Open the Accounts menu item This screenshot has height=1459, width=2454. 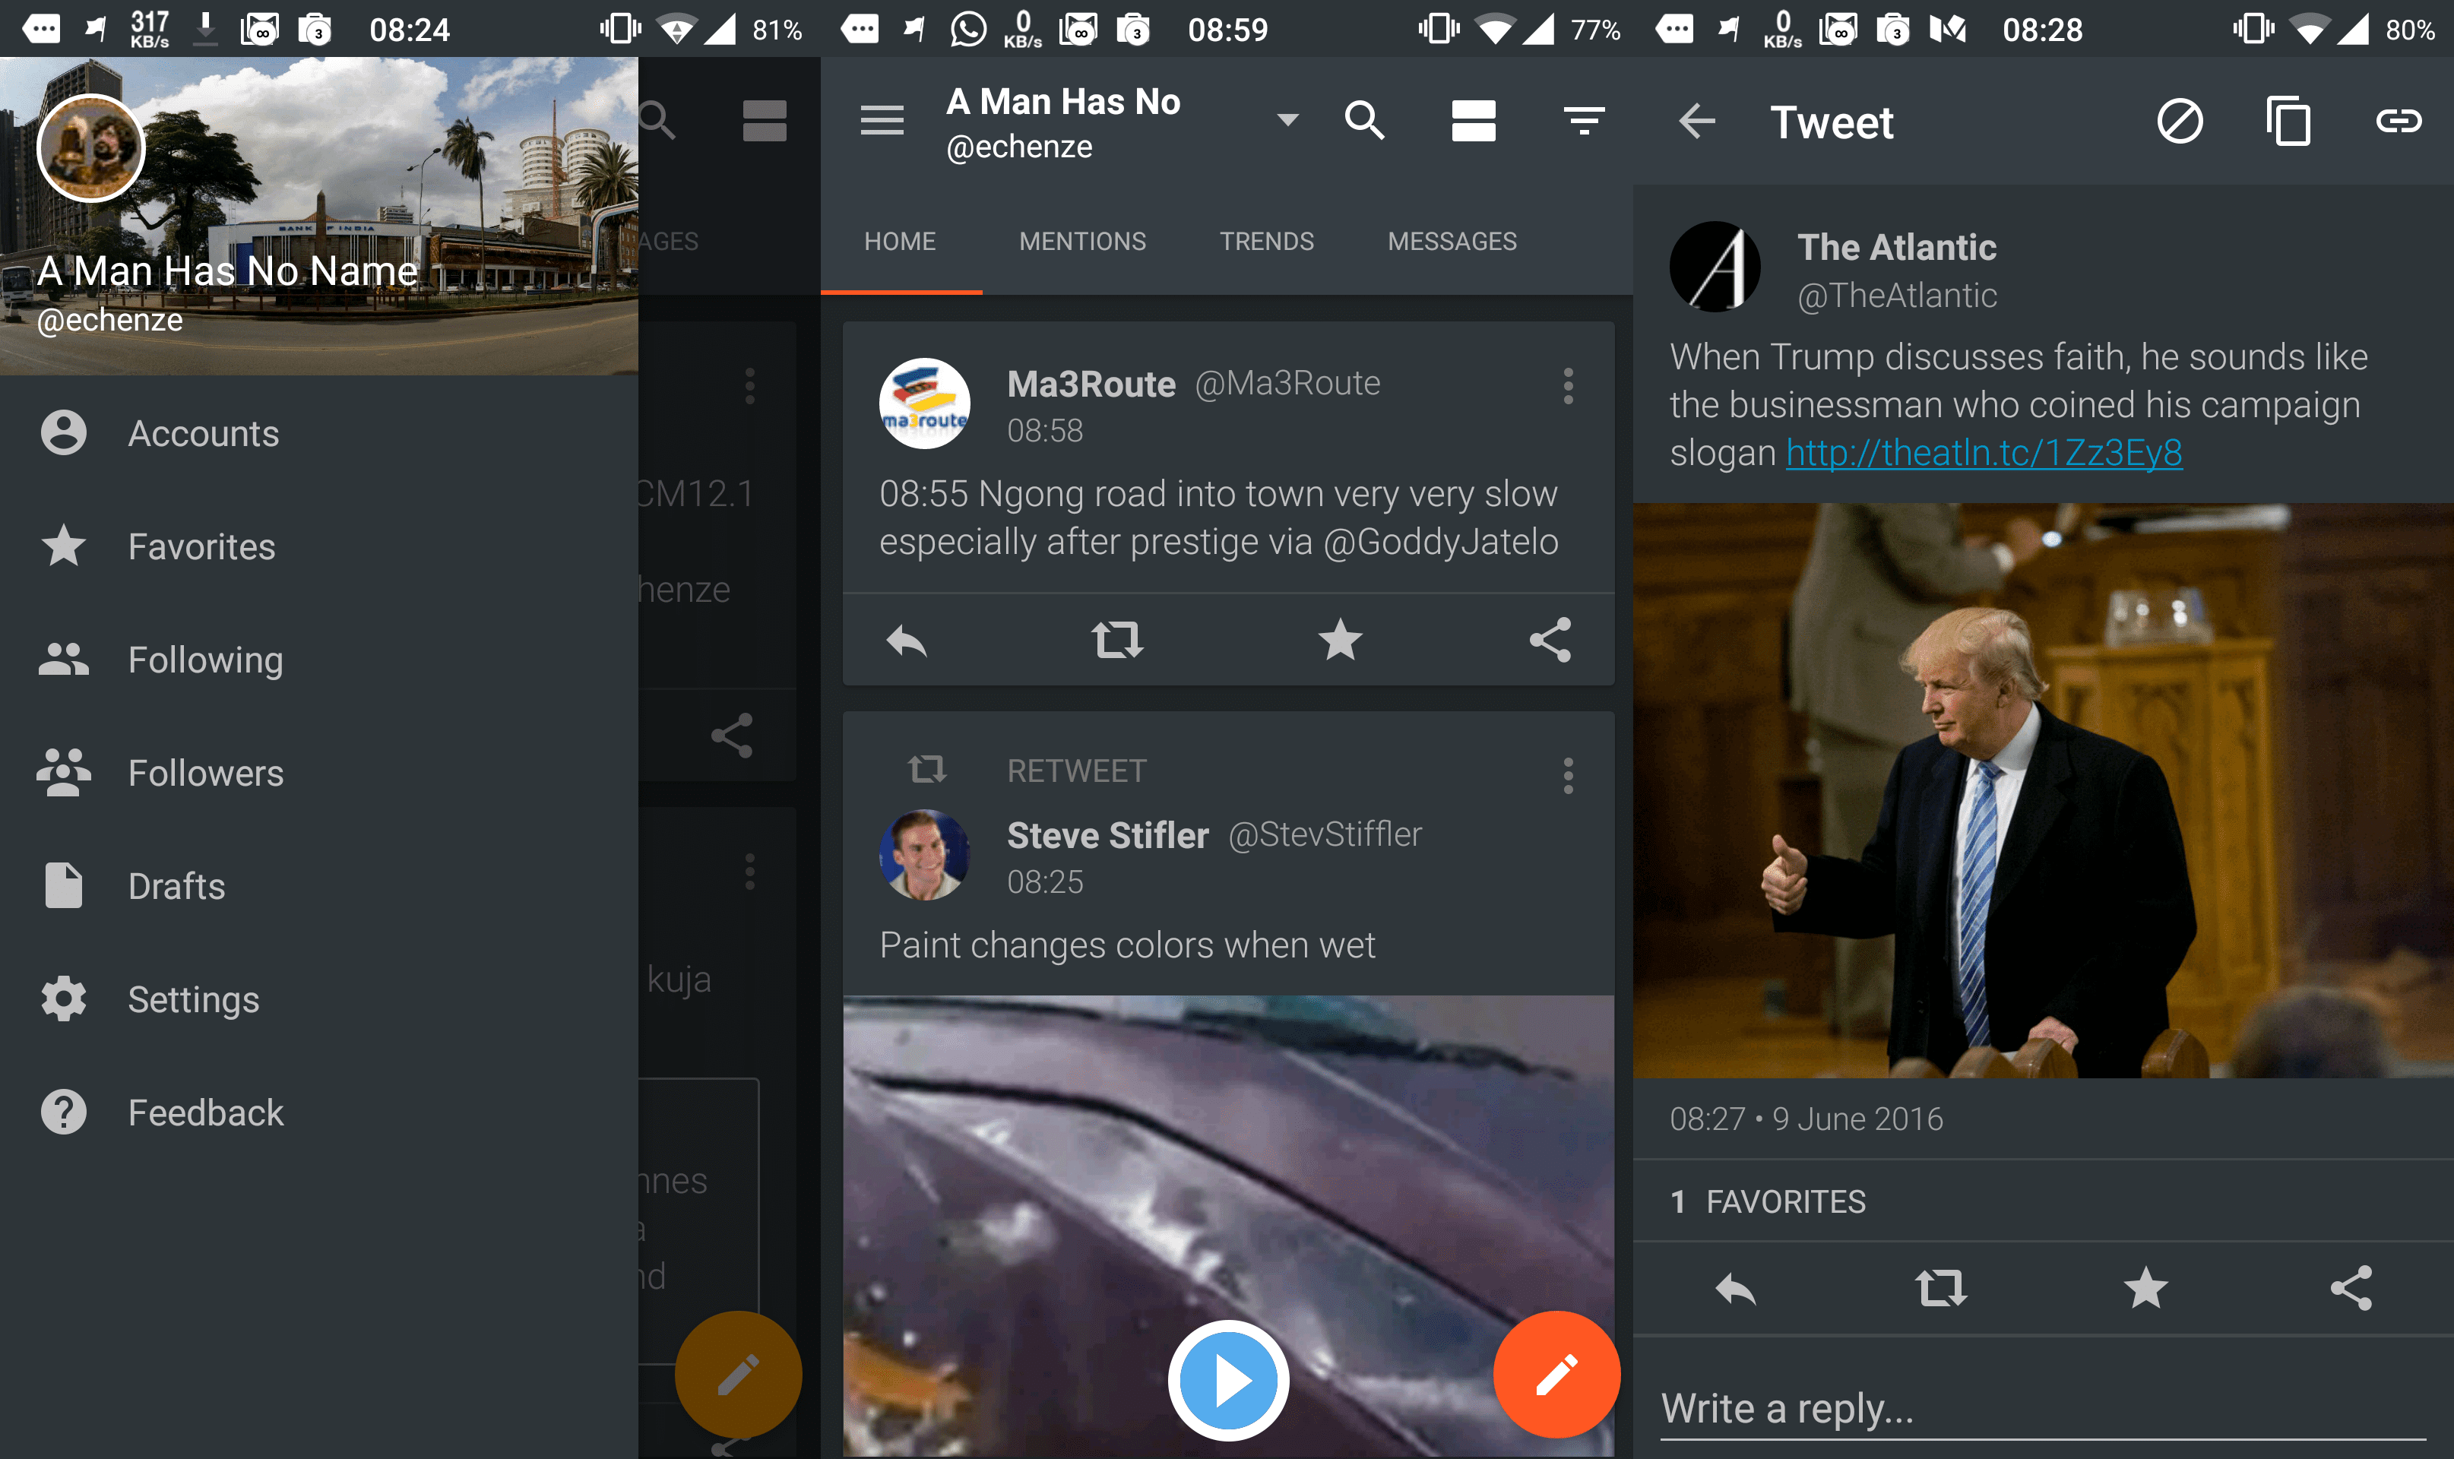coord(318,434)
